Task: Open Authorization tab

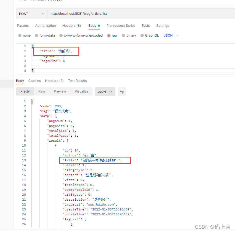Action: [45, 26]
